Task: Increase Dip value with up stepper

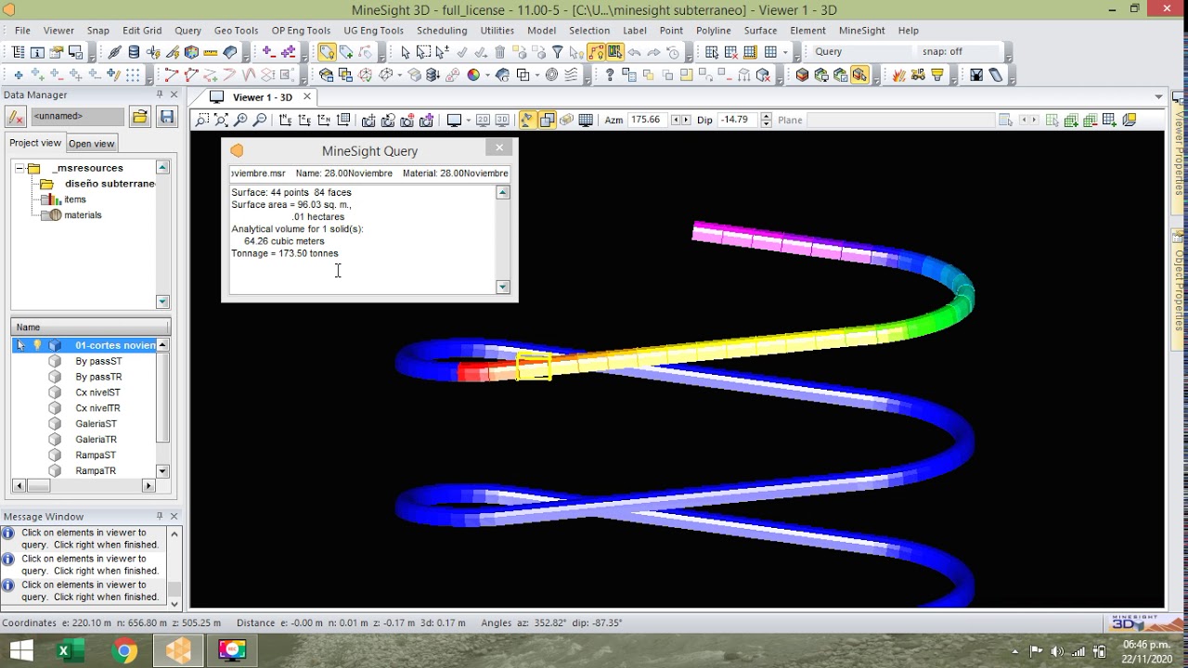Action: click(x=766, y=116)
